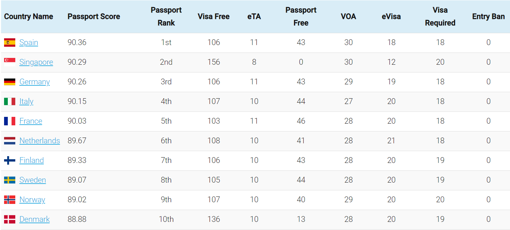Click the Netherlands flag icon

click(x=10, y=141)
